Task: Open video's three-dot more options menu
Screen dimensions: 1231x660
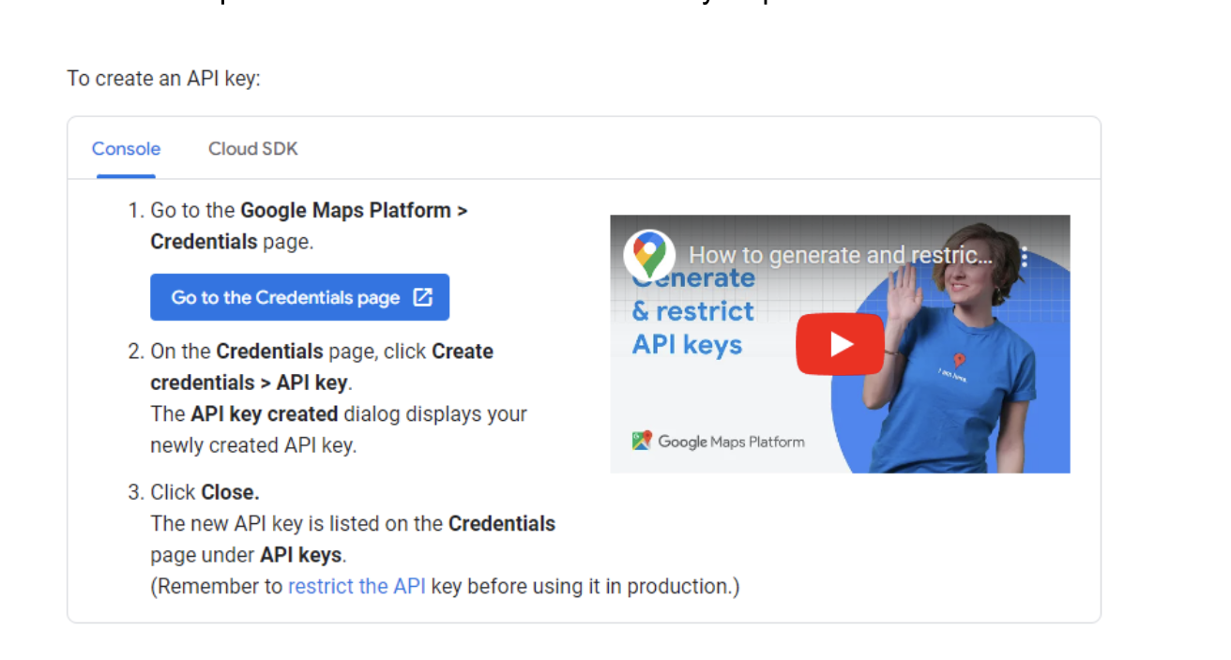Action: click(x=1025, y=257)
